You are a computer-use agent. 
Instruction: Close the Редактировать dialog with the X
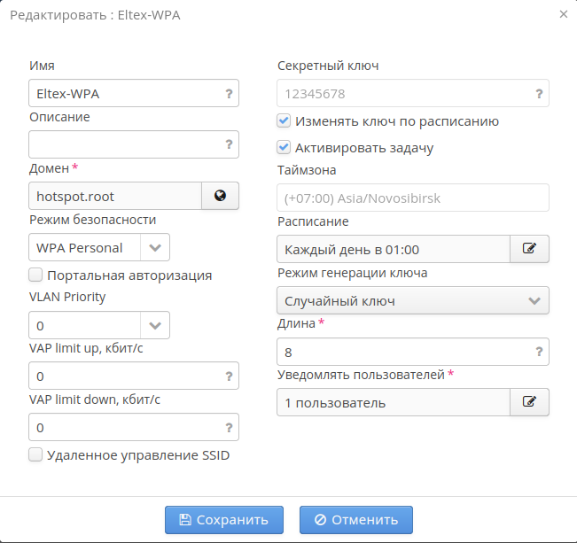point(564,14)
